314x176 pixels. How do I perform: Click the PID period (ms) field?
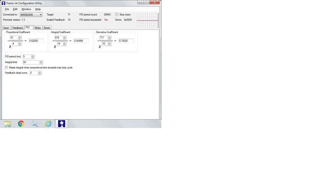[27, 56]
